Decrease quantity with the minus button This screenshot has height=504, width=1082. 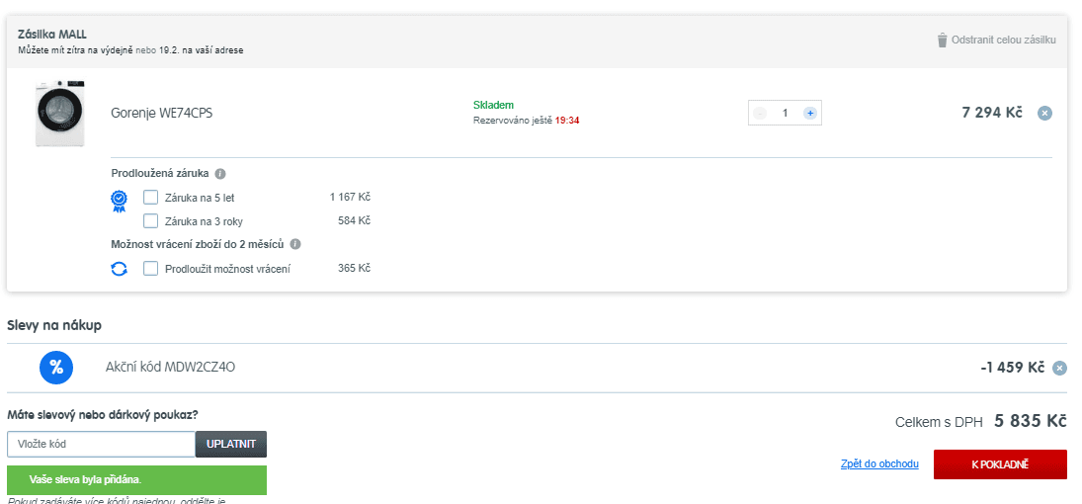point(760,114)
